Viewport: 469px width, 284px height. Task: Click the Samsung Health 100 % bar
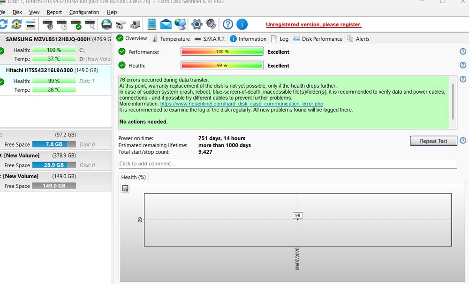tap(54, 50)
